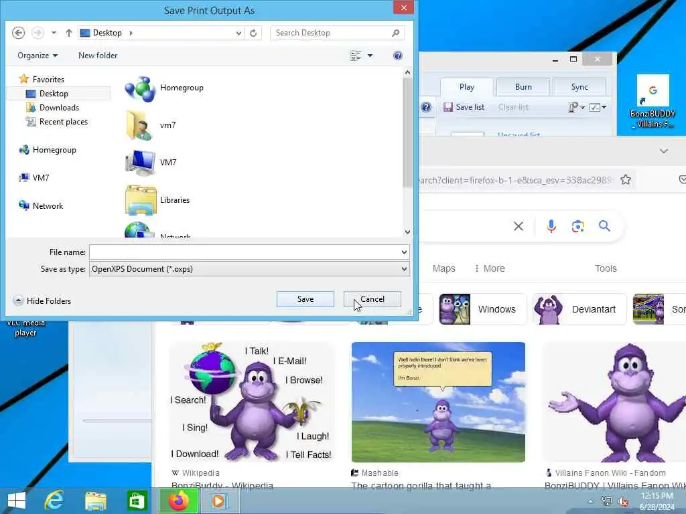This screenshot has height=514, width=686.
Task: Open File Explorer from taskbar
Action: [95, 501]
